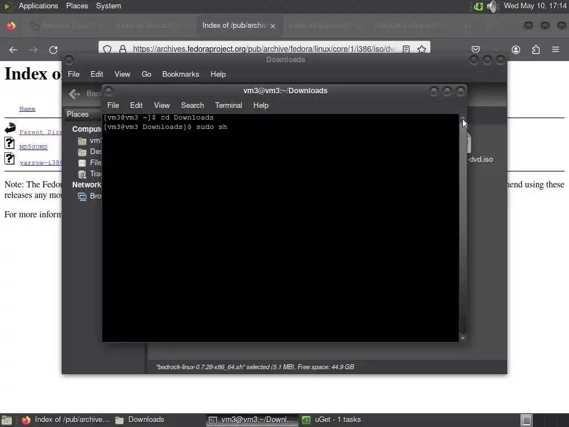Open new tab with plus button
Screen dimensions: 569x427
(466, 26)
